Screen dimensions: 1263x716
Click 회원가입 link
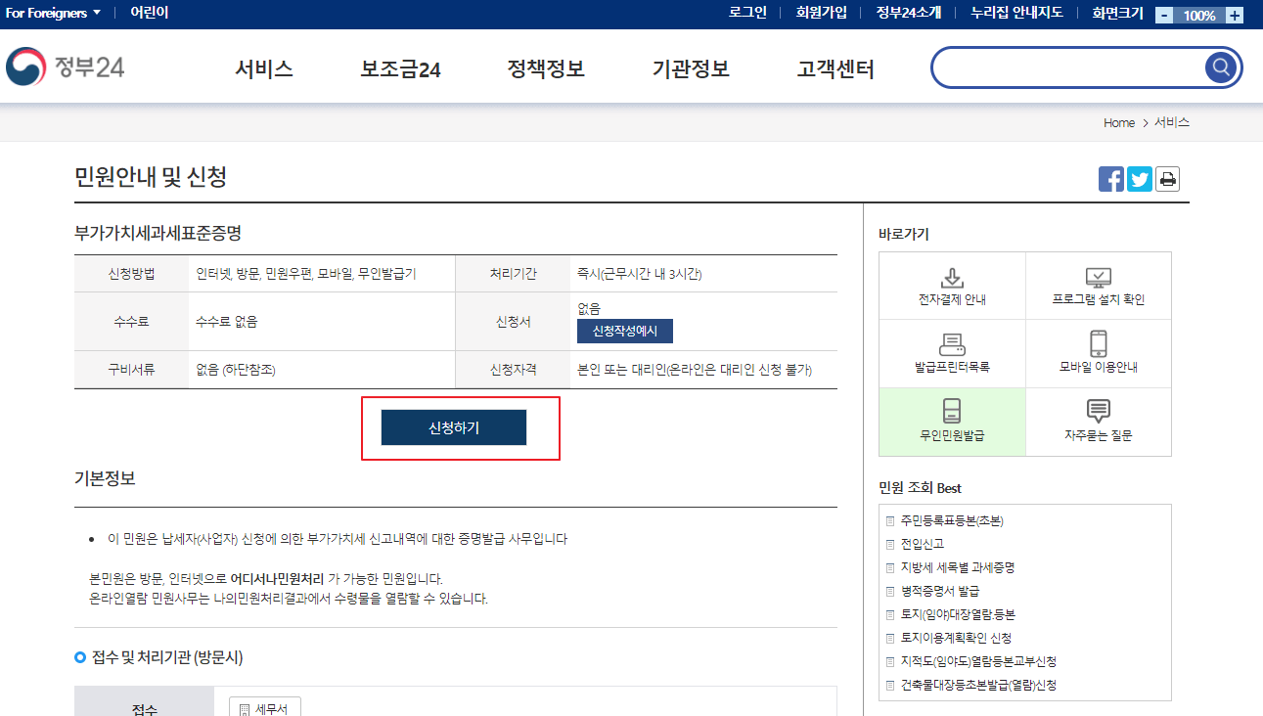[820, 13]
